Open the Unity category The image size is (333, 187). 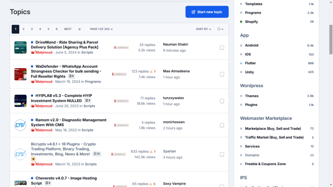tap(249, 72)
